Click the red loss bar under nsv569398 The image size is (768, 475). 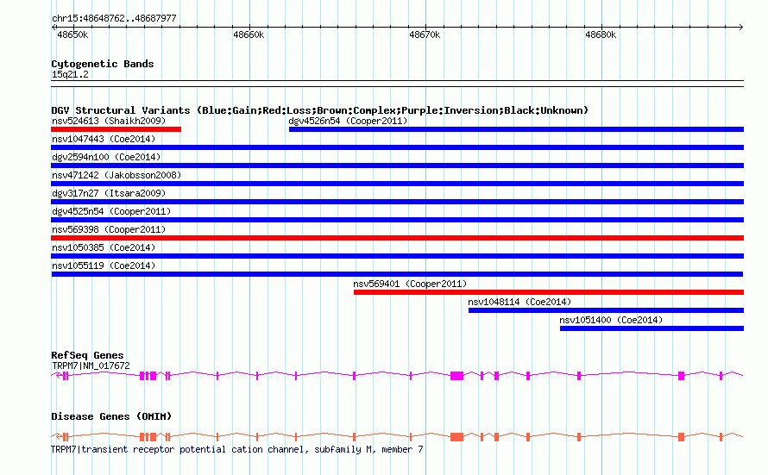coord(397,238)
